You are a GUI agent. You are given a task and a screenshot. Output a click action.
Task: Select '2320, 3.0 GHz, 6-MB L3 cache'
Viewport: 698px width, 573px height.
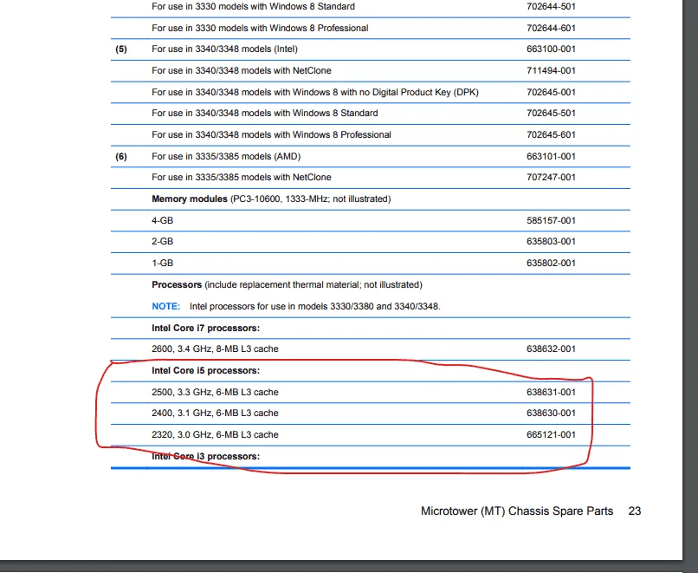tap(215, 434)
